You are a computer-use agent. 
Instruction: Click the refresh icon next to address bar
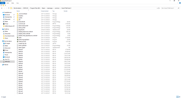click(159, 8)
